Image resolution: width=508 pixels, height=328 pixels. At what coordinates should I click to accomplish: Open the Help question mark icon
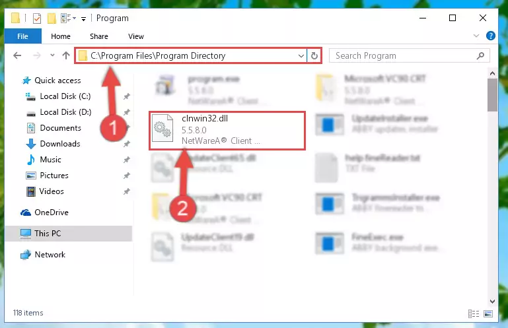point(491,36)
